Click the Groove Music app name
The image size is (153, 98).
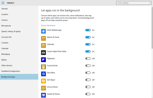pos(52,87)
